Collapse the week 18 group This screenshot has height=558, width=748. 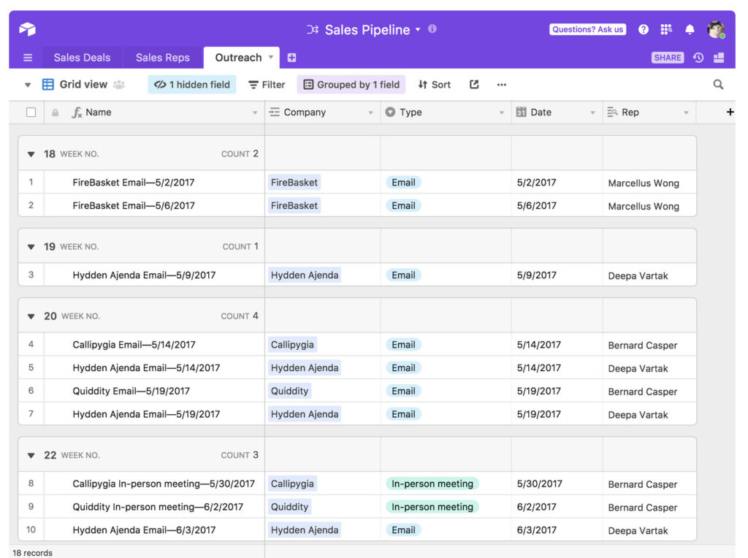click(x=31, y=154)
